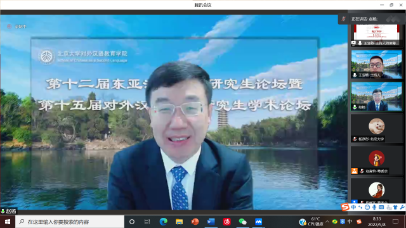This screenshot has width=406, height=228.
Task: Launch NetEase Cloud Music from taskbar
Action: point(227,222)
